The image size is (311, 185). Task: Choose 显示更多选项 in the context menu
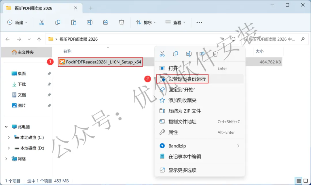point(200,170)
